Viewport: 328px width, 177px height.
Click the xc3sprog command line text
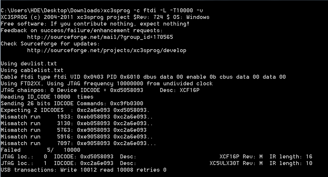click(153, 11)
